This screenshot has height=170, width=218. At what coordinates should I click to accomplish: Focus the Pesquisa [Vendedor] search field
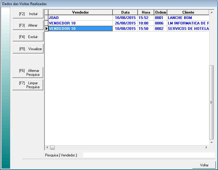coord(149,155)
